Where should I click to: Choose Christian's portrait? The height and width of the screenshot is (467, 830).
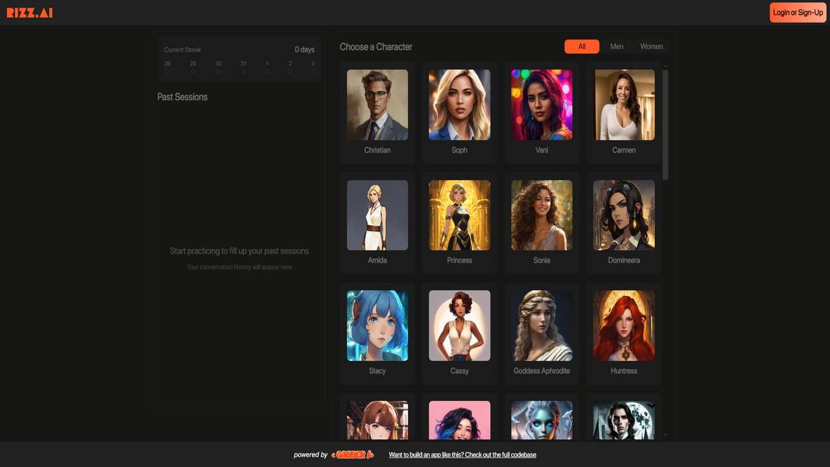click(x=377, y=105)
